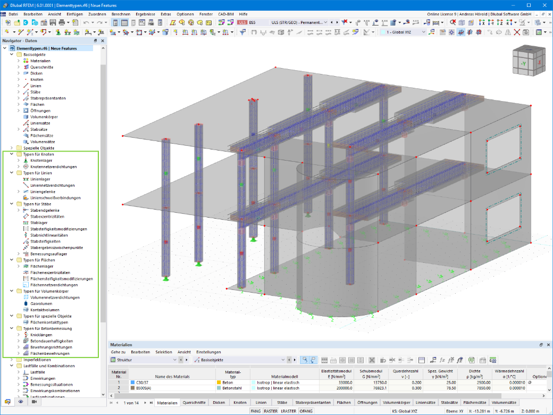The height and width of the screenshot is (415, 553).
Task: Click the Undo arrow icon
Action: tap(86, 22)
